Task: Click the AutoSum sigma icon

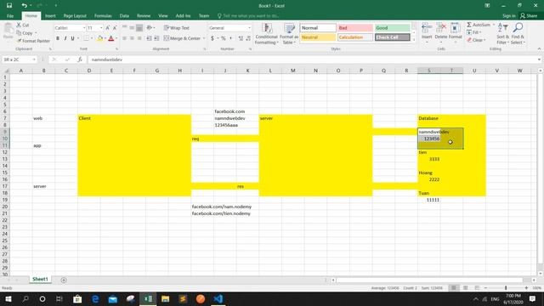Action: click(x=469, y=25)
